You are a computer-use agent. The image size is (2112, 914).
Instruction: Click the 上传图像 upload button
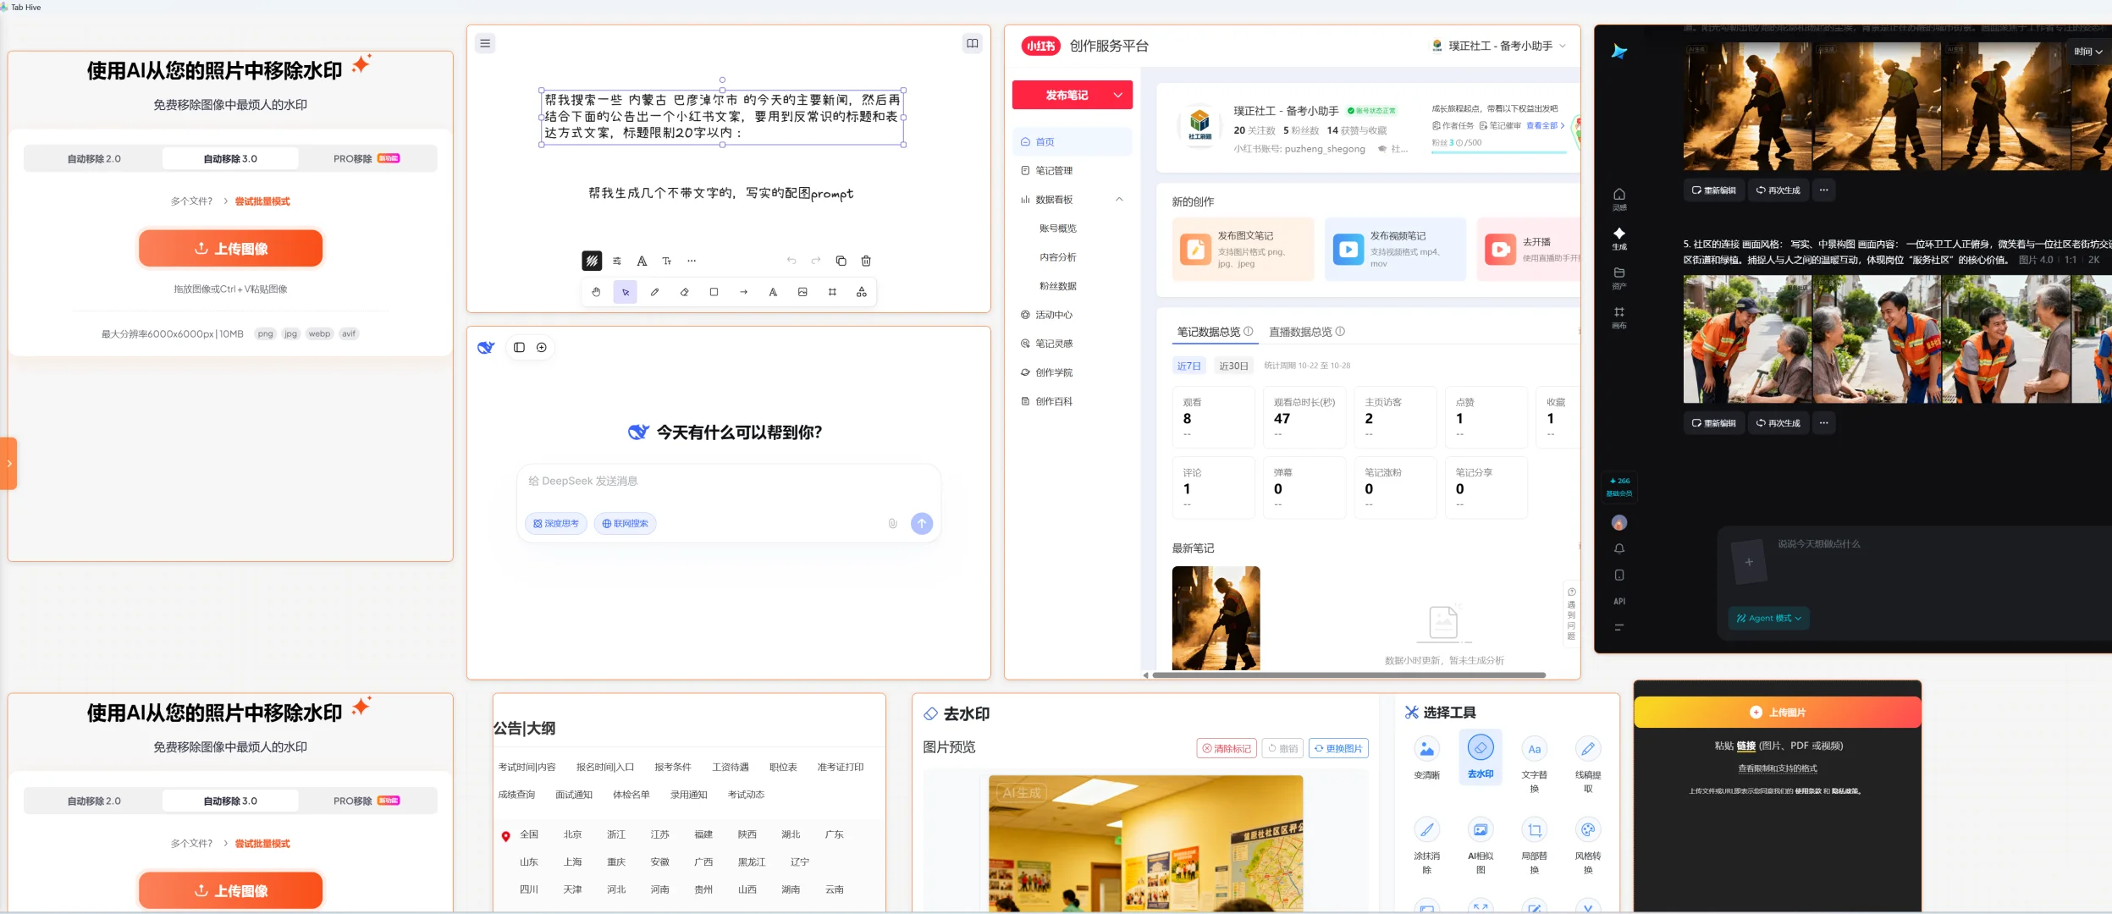click(x=230, y=248)
